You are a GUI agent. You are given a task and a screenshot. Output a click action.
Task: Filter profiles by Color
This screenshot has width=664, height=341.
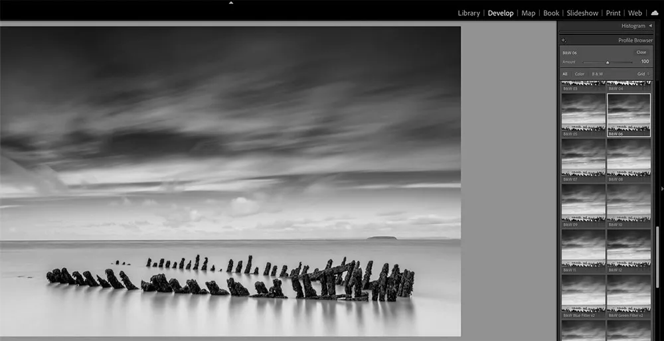point(579,74)
